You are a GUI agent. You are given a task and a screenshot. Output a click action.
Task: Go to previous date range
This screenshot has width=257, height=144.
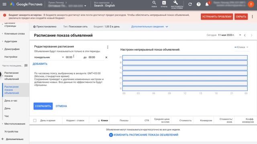click(x=245, y=35)
